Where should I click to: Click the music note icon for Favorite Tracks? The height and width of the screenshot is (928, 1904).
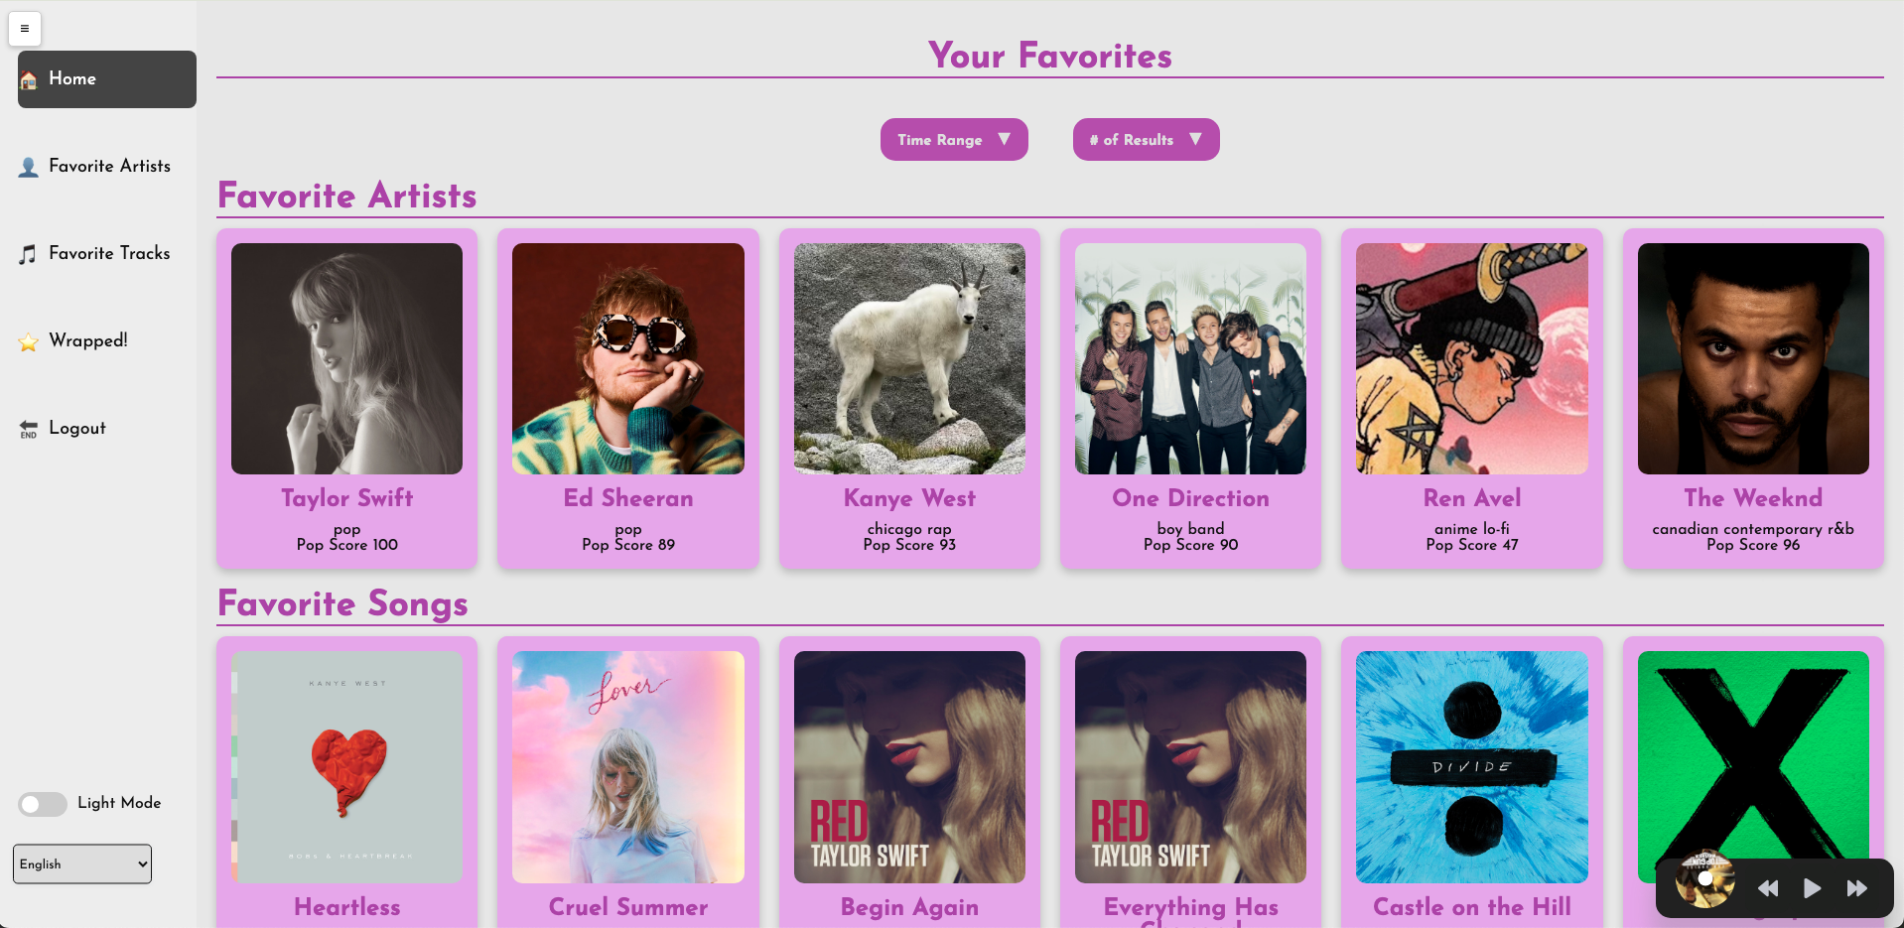coord(29,254)
